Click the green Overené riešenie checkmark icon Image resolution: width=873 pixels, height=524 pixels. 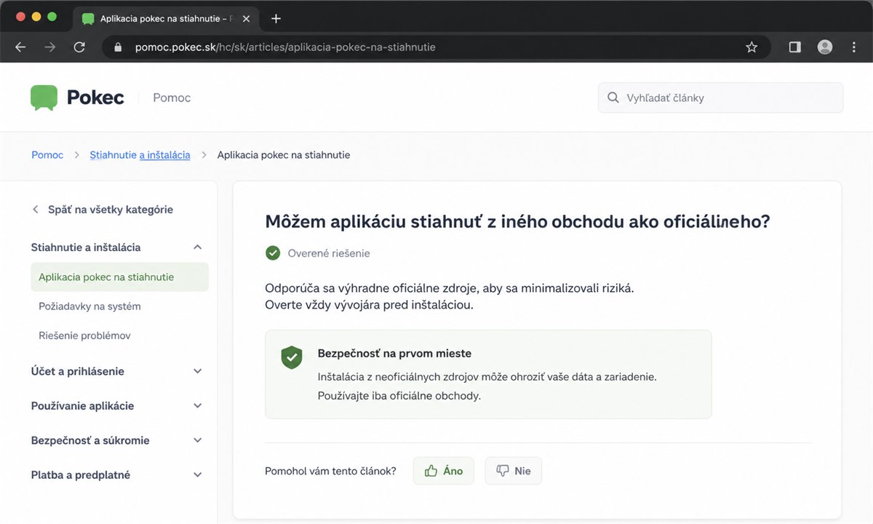click(x=273, y=253)
